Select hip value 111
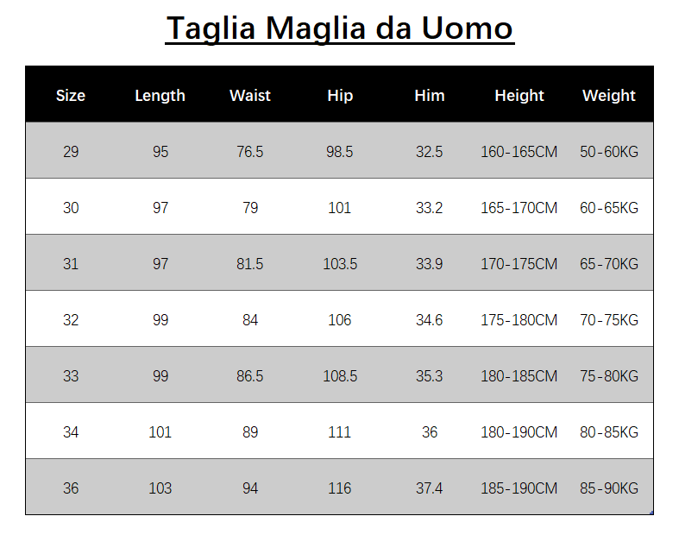Image resolution: width=679 pixels, height=535 pixels. (x=340, y=432)
